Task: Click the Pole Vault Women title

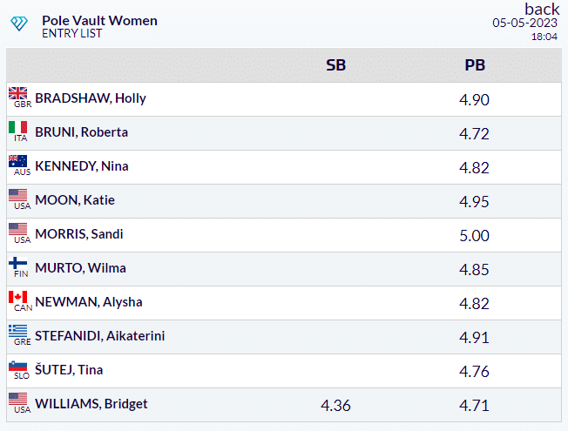Action: pos(99,21)
